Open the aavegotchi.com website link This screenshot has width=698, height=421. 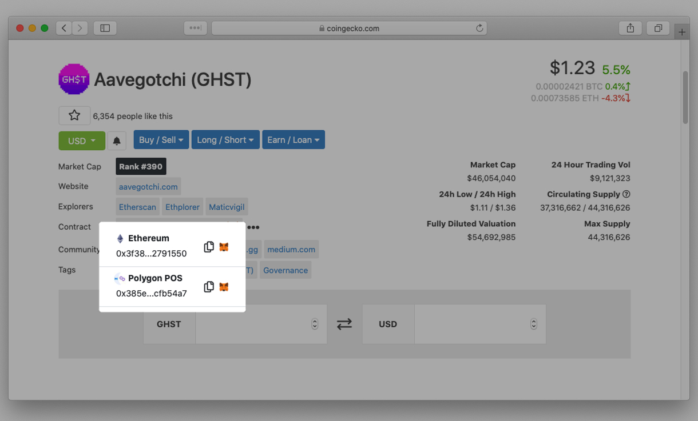tap(148, 187)
